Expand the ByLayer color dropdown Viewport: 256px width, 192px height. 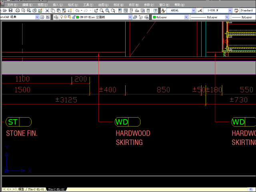point(186,17)
